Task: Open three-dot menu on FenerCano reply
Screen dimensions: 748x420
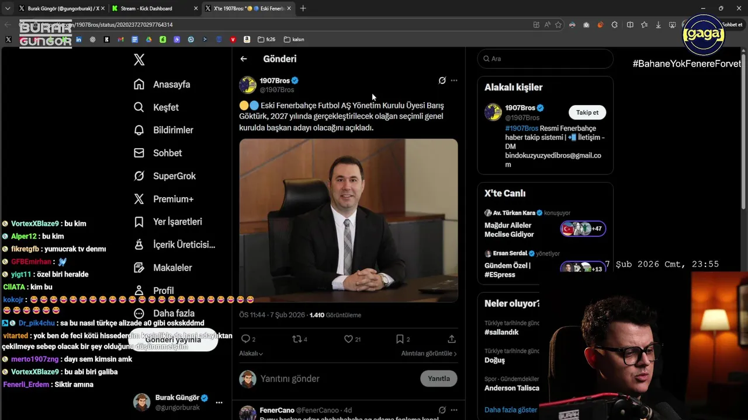Action: pyautogui.click(x=454, y=410)
